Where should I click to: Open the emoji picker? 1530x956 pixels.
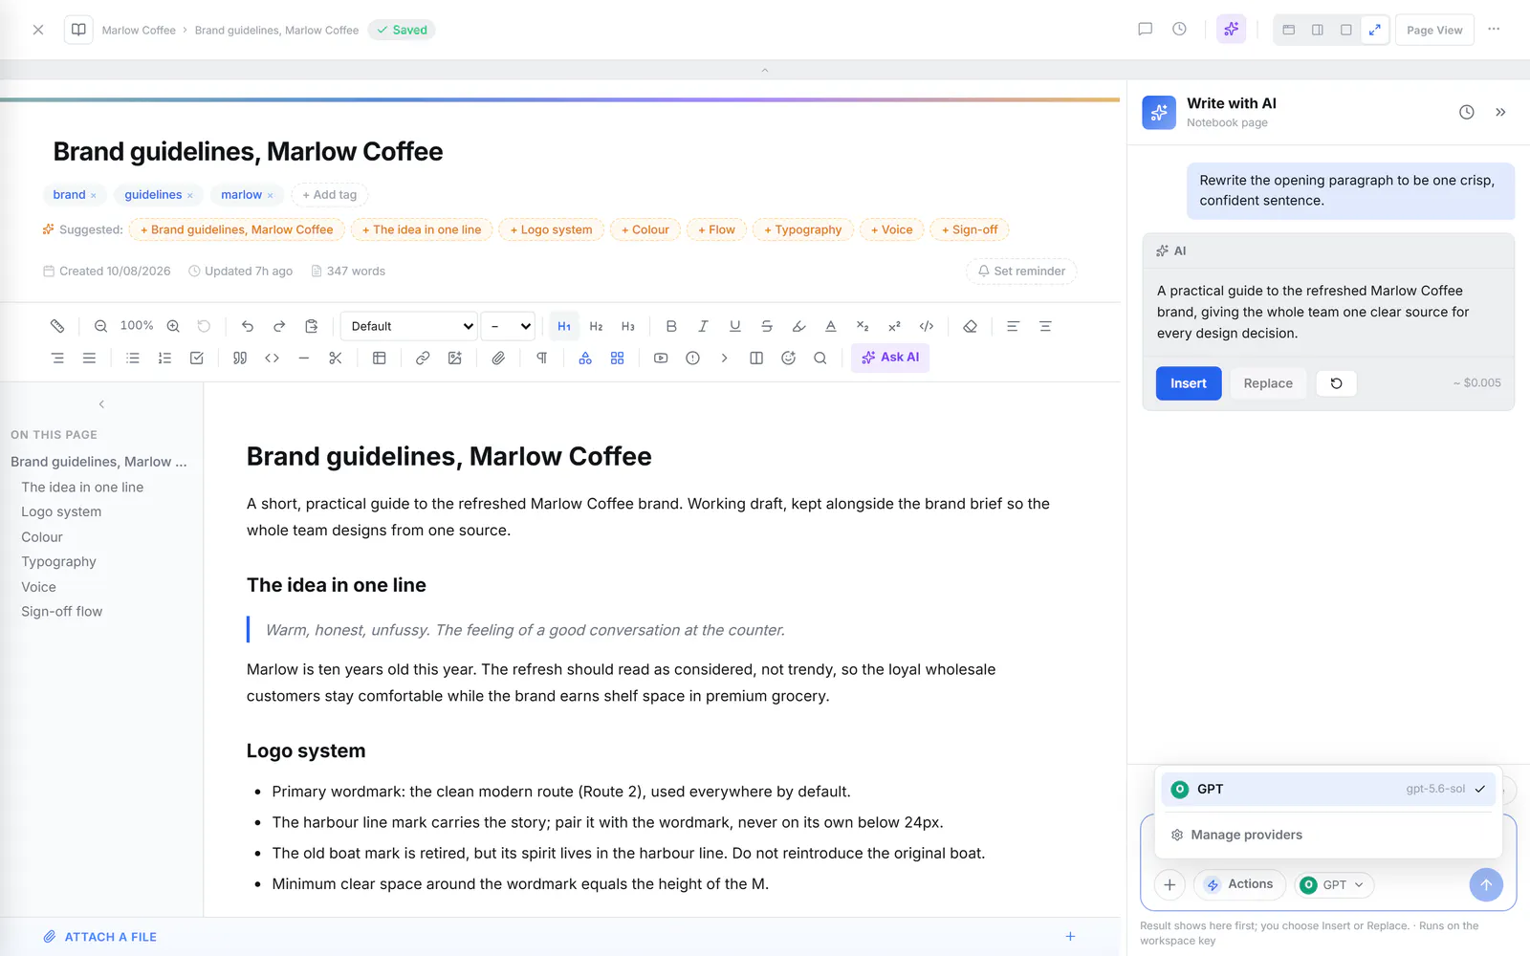[x=788, y=358]
